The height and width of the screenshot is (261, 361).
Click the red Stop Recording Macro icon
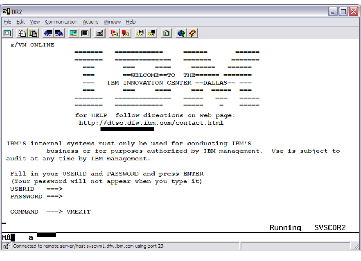click(126, 33)
